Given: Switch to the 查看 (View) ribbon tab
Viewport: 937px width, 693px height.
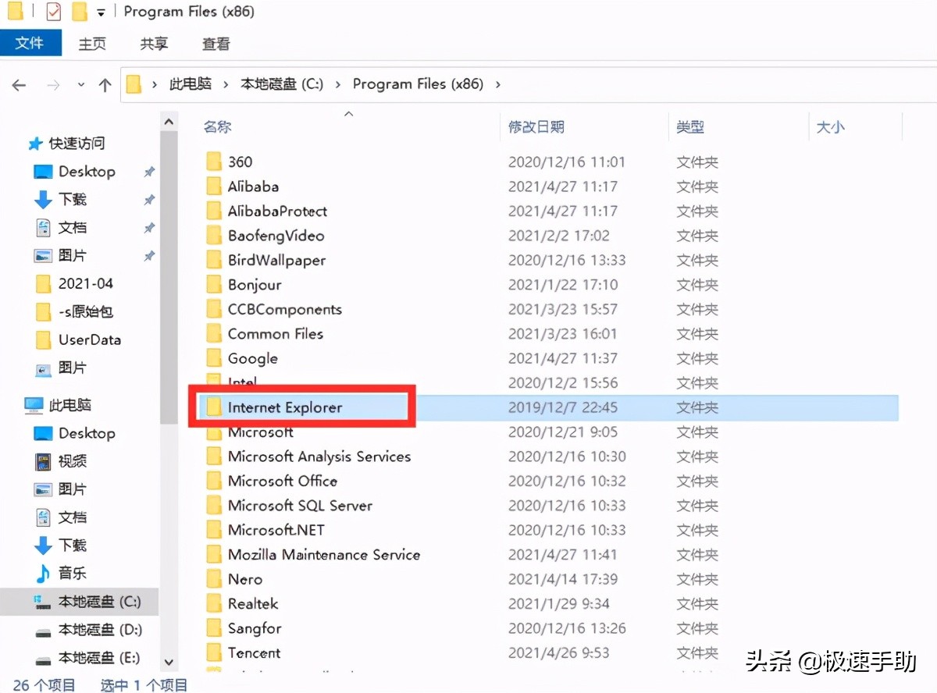Looking at the screenshot, I should click(x=216, y=44).
